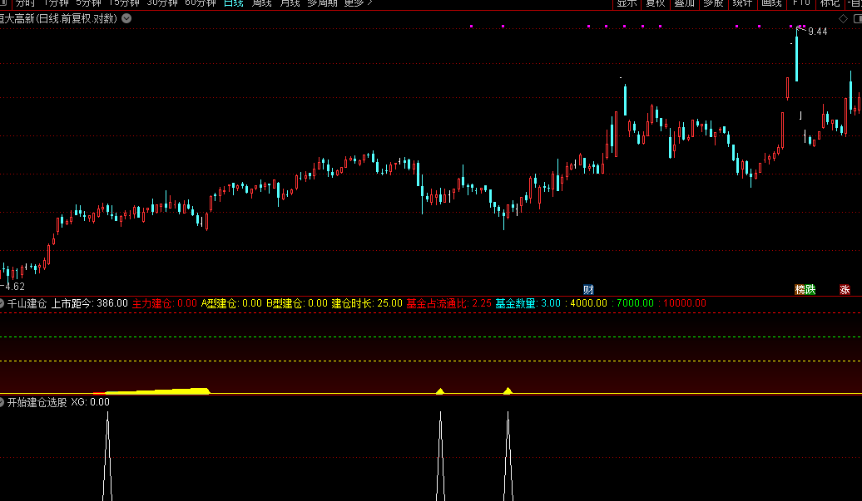Screen dimensions: 862x501
Task: Click the 叠加 overlay button
Action: click(685, 3)
